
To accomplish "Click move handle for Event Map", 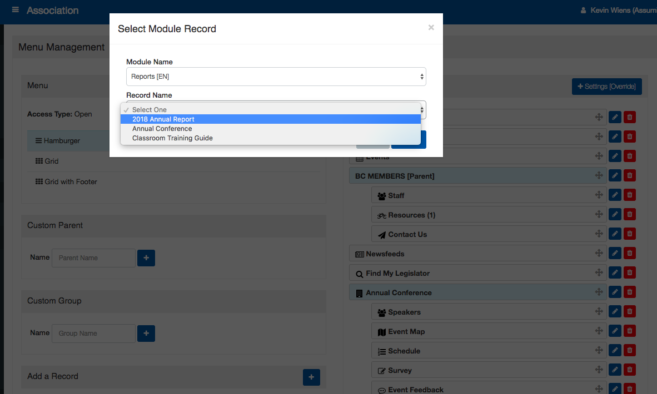I will 599,331.
